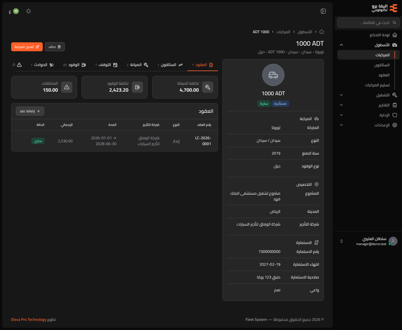Open the الوقود tab
Screen dimensions: 402x330
(x=75, y=65)
